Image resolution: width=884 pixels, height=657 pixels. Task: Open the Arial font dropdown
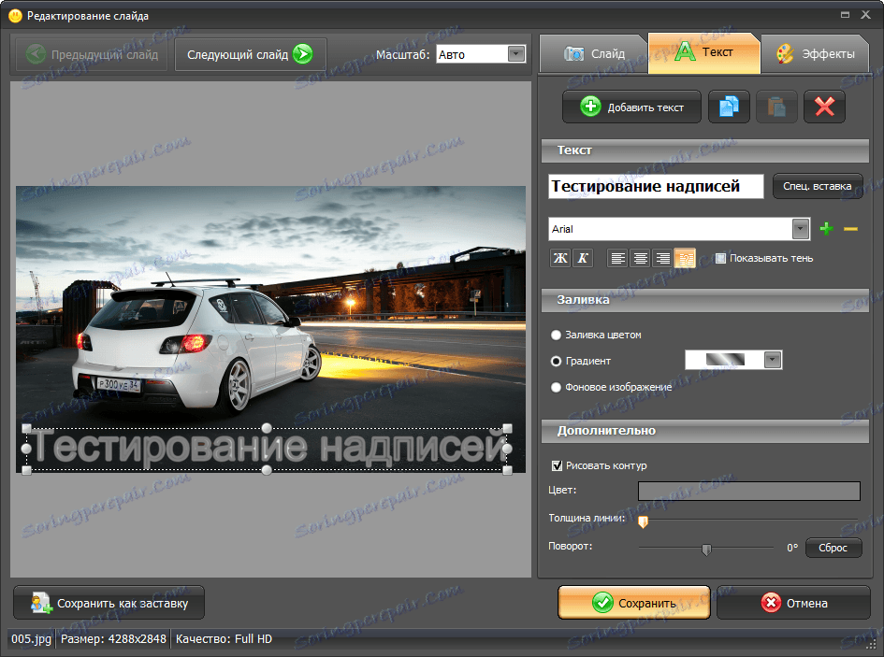click(x=801, y=229)
